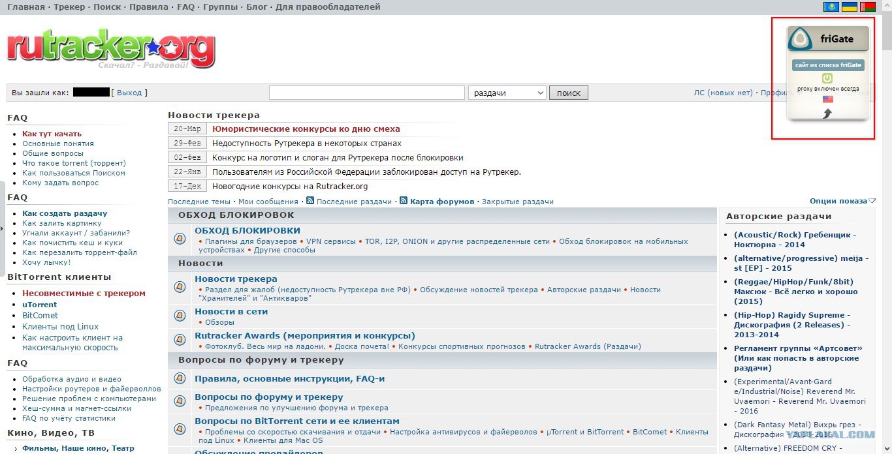The image size is (892, 454).
Task: Open the Вопросы по форуму и трекеру forum
Action: click(268, 397)
